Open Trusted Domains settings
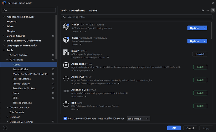The height and width of the screenshot is (132, 216). [22, 103]
